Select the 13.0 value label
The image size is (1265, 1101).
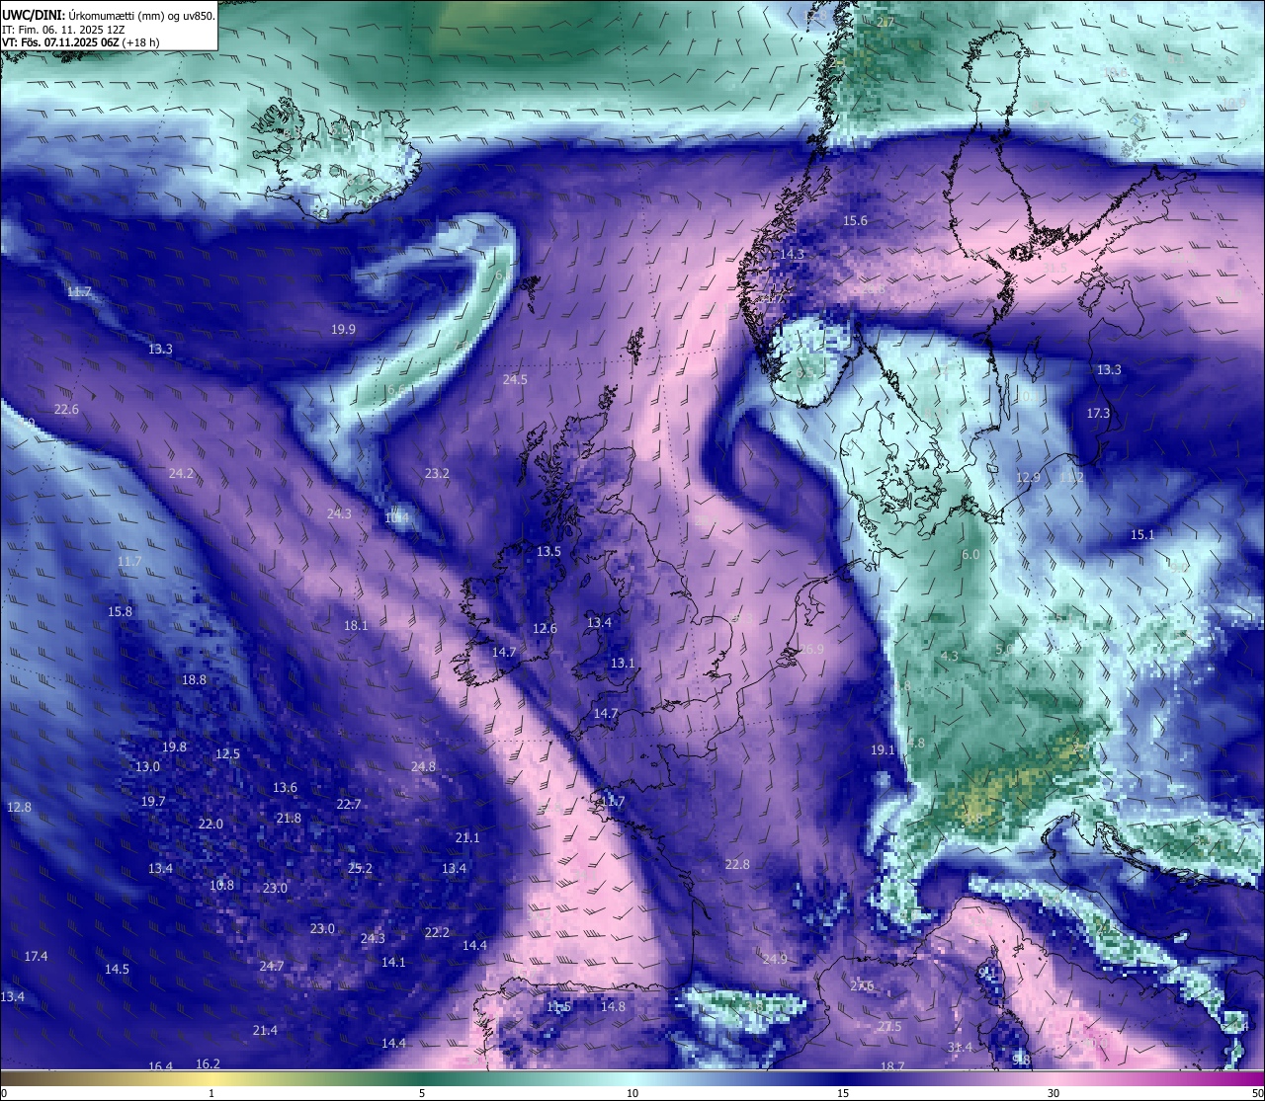click(147, 767)
